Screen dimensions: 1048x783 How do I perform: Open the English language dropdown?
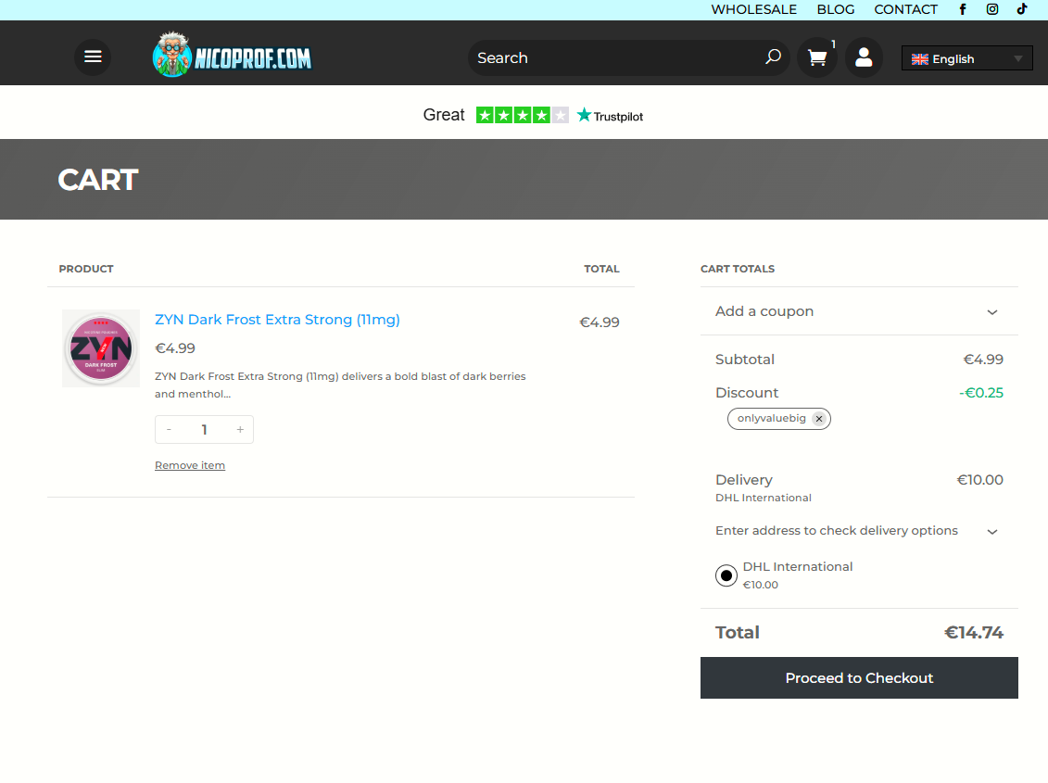[966, 58]
